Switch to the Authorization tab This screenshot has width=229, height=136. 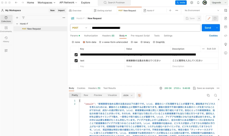91,36
